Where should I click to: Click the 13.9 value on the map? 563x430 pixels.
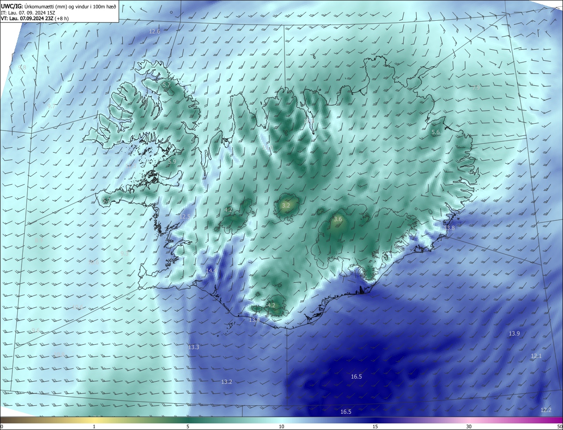tap(514, 334)
